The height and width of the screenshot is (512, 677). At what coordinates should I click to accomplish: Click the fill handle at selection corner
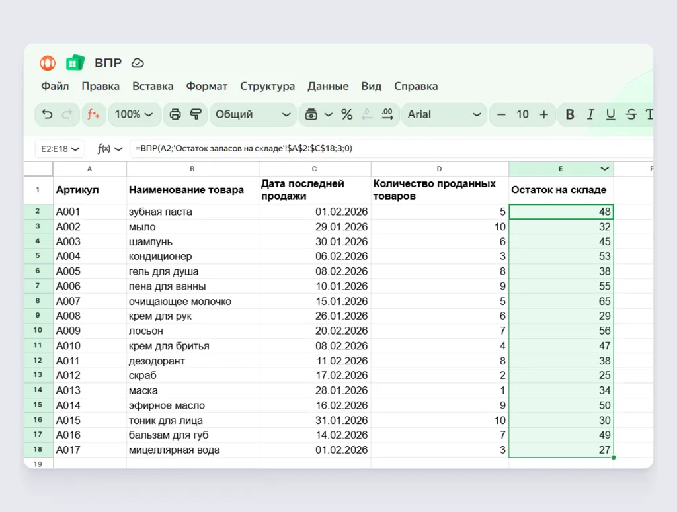click(x=614, y=458)
